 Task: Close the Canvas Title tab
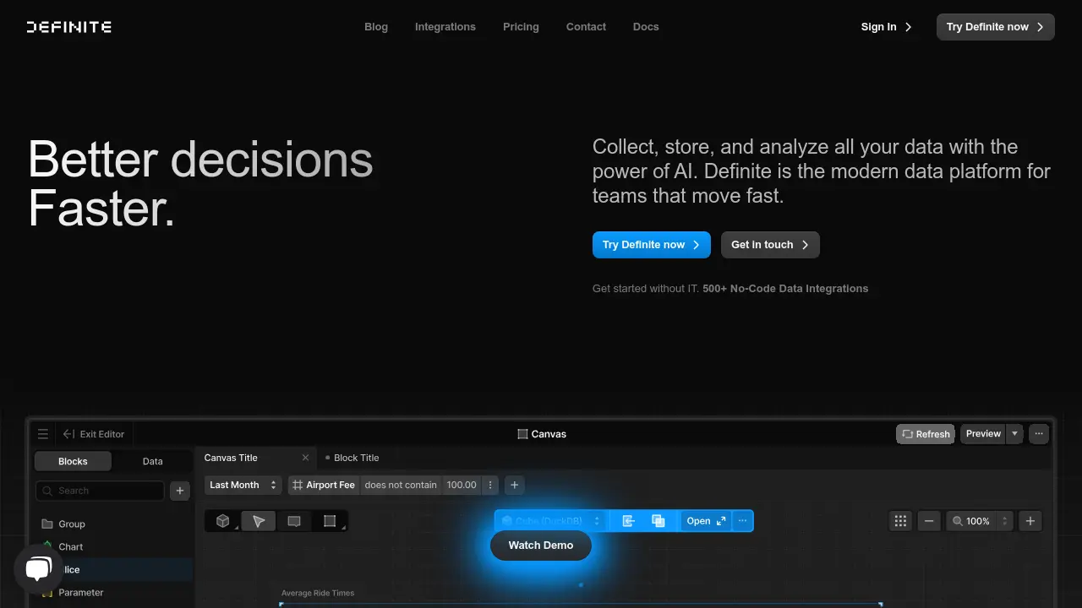coord(306,458)
